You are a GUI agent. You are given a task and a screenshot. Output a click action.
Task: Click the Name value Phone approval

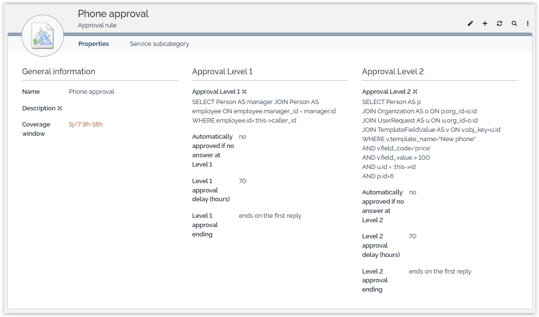click(92, 92)
